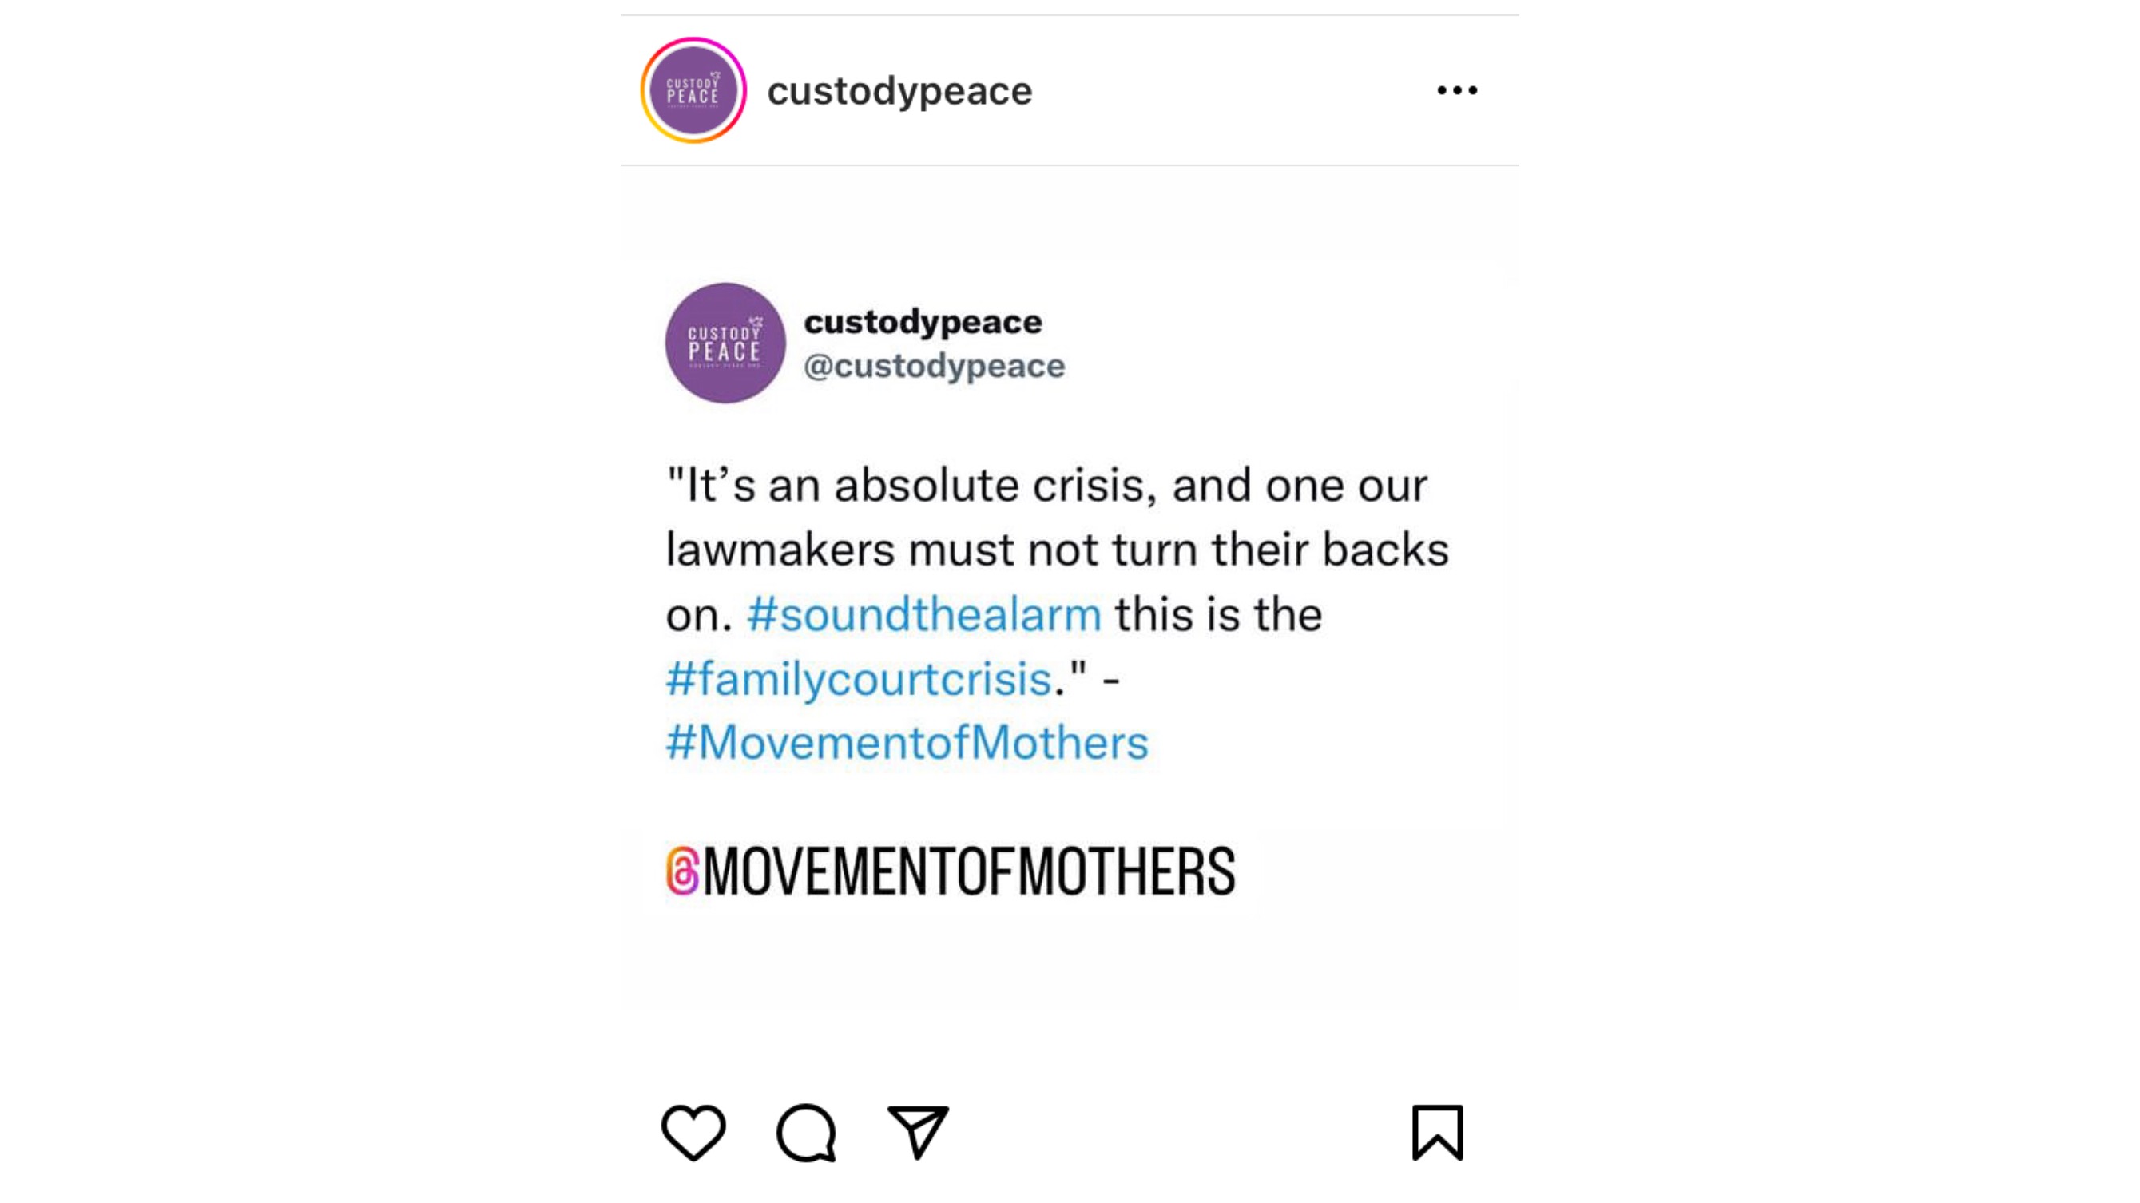View custodypeace story via ringed profile picture
This screenshot has height=1203, width=2140.
coord(693,90)
